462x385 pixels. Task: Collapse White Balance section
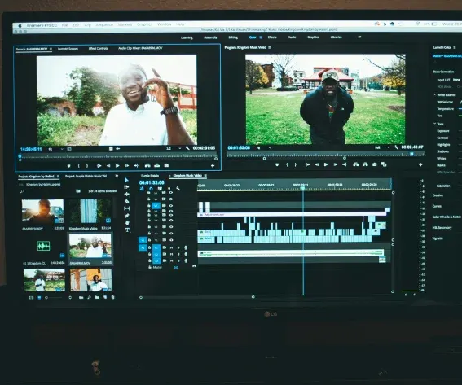pyautogui.click(x=434, y=94)
